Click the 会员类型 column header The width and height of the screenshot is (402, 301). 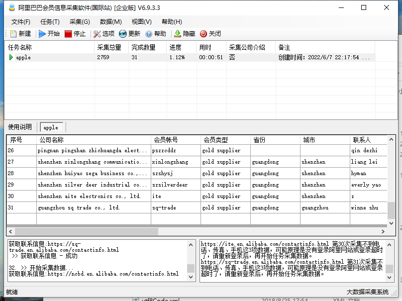[225, 140]
